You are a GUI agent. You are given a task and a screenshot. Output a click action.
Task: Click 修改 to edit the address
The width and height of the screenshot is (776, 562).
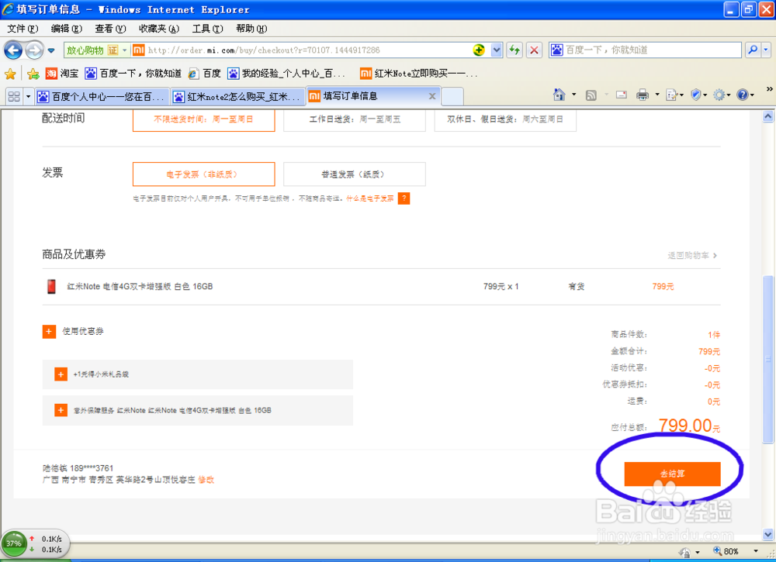(x=206, y=480)
